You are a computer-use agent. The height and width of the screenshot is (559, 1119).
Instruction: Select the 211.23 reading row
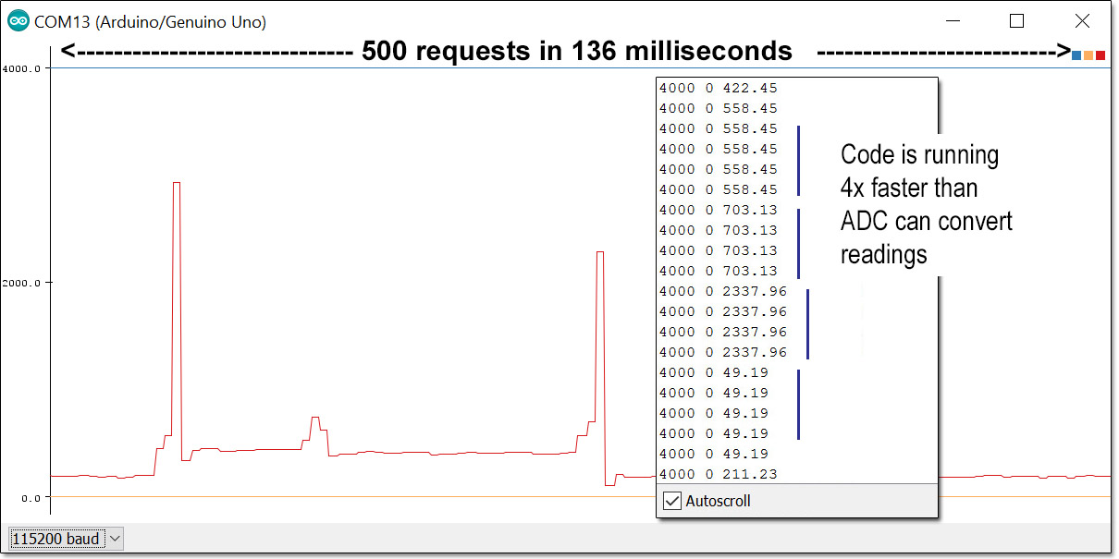[718, 475]
